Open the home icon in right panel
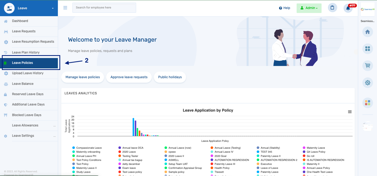This screenshot has width=377, height=176. 367,32
